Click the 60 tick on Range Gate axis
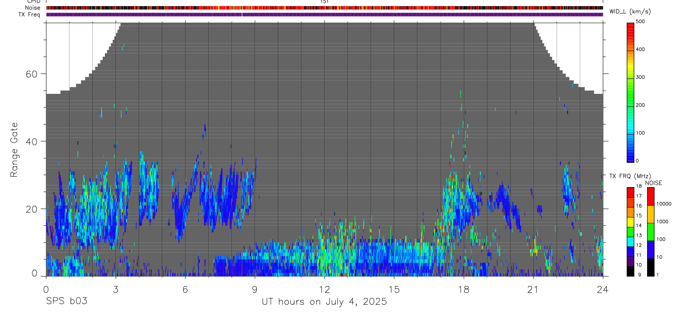 [33, 74]
